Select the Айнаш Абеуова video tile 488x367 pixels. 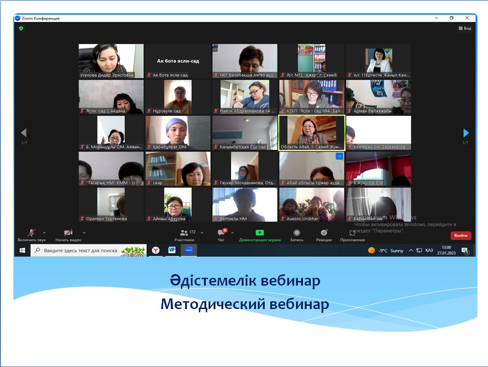pyautogui.click(x=178, y=205)
